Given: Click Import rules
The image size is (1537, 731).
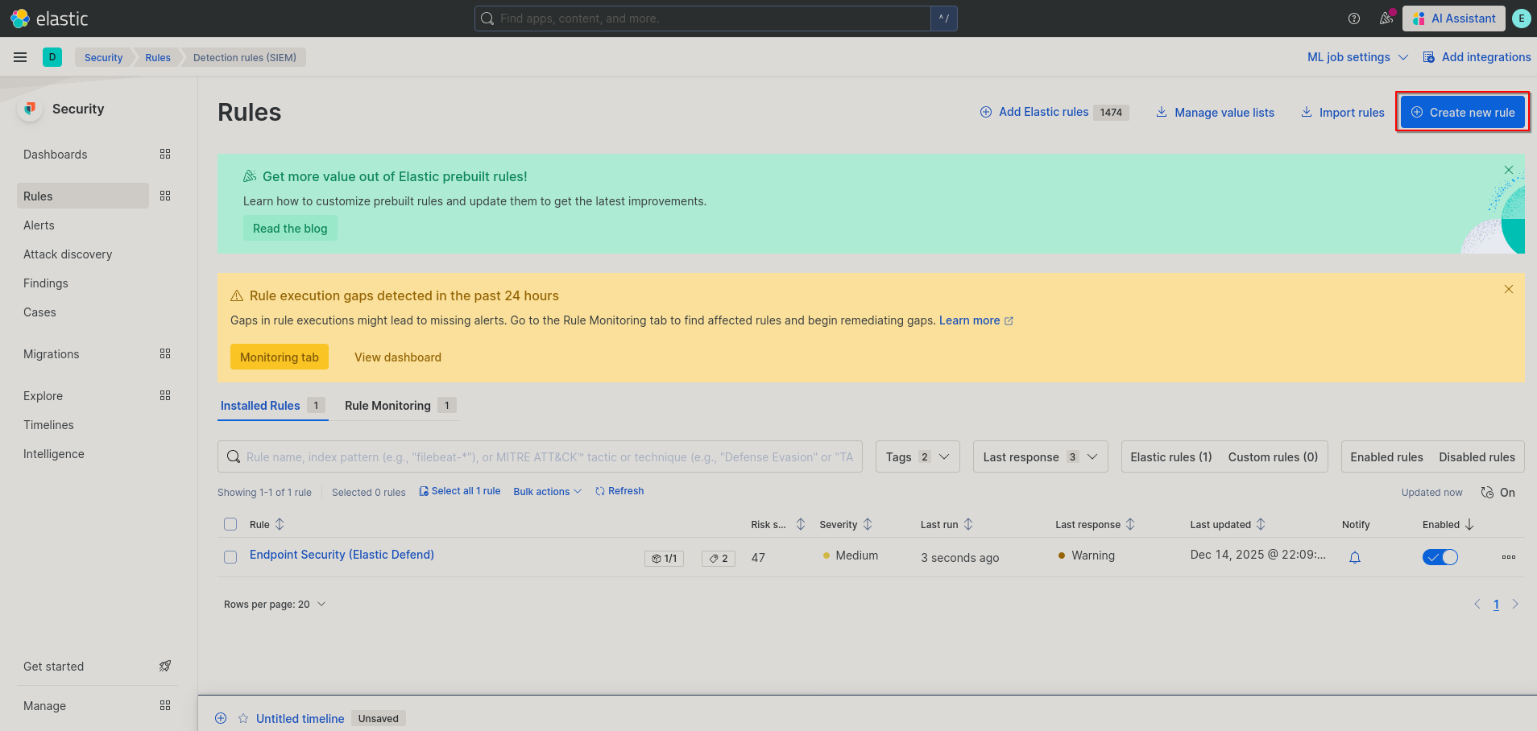Looking at the screenshot, I should [1342, 112].
